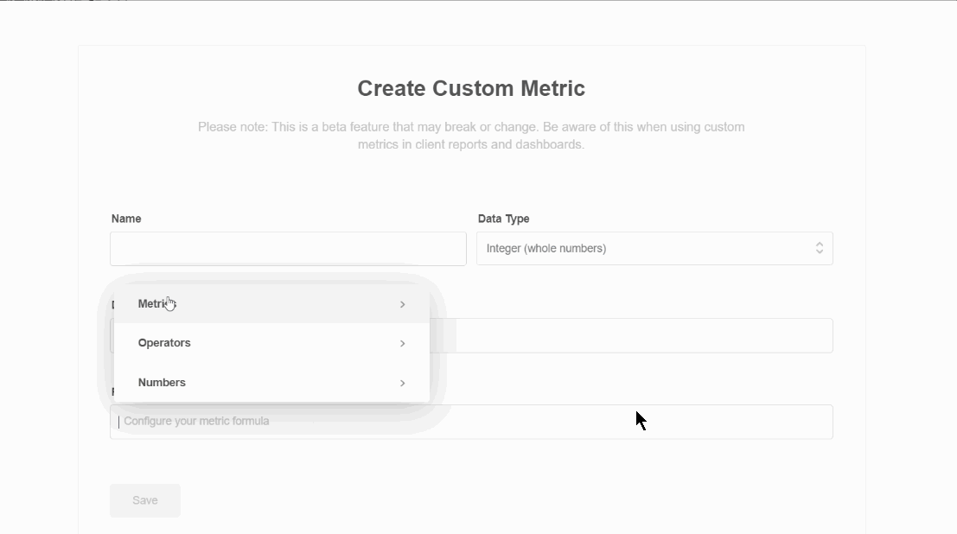The width and height of the screenshot is (957, 534).
Task: Expand the Data Type dropdown
Action: (x=654, y=249)
